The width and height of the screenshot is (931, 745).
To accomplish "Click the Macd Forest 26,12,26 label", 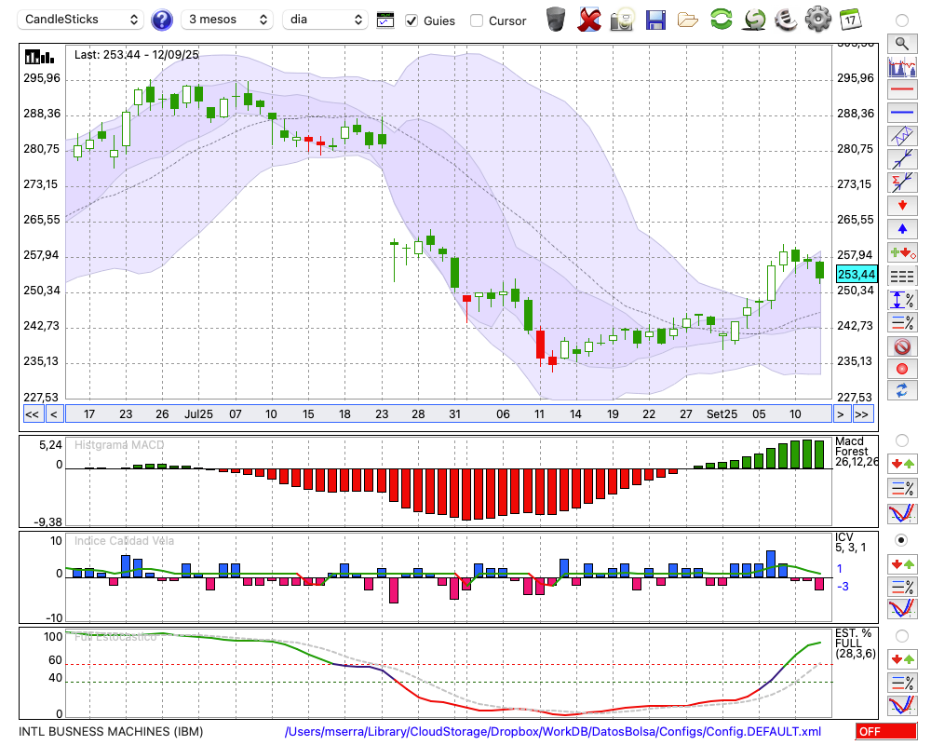I will pos(856,451).
